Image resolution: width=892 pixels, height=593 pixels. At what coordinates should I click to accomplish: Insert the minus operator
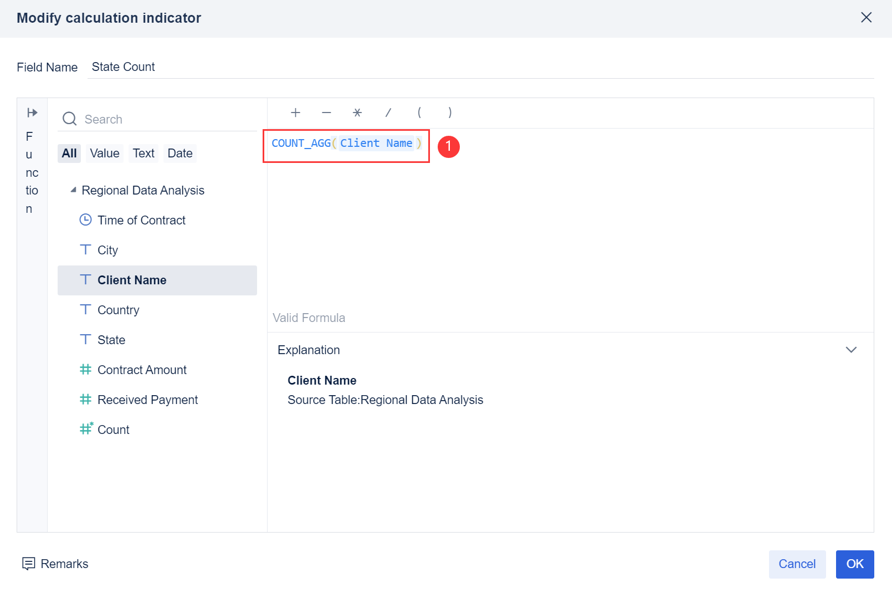[x=326, y=113]
